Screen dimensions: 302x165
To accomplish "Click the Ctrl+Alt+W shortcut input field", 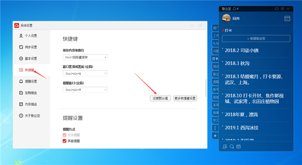I will (85, 90).
